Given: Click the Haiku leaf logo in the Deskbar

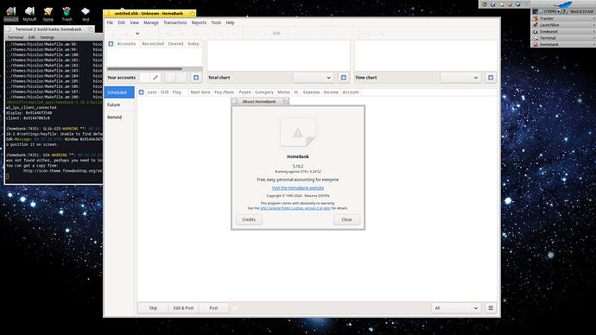Looking at the screenshot, I should [563, 5].
